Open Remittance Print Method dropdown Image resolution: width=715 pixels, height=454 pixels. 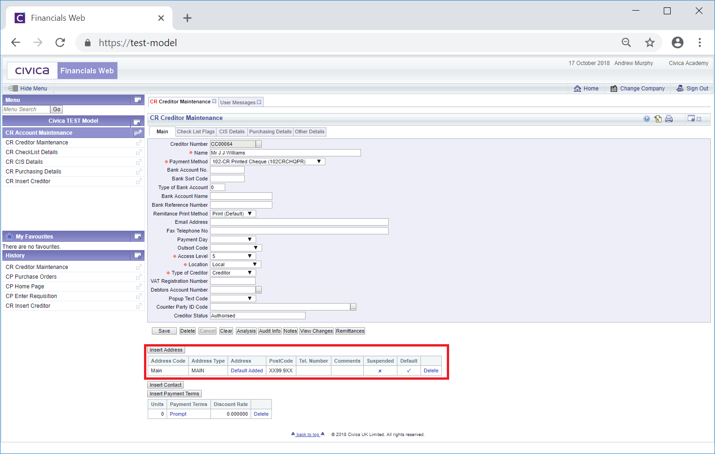pyautogui.click(x=233, y=214)
